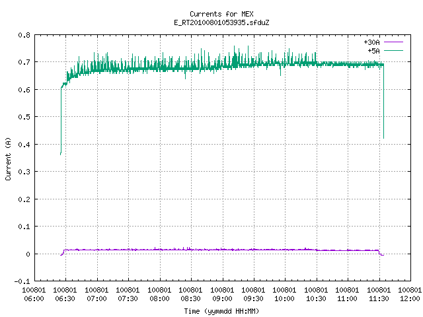
Task: Click the 0.3 y-axis tick label
Action: tap(24, 172)
